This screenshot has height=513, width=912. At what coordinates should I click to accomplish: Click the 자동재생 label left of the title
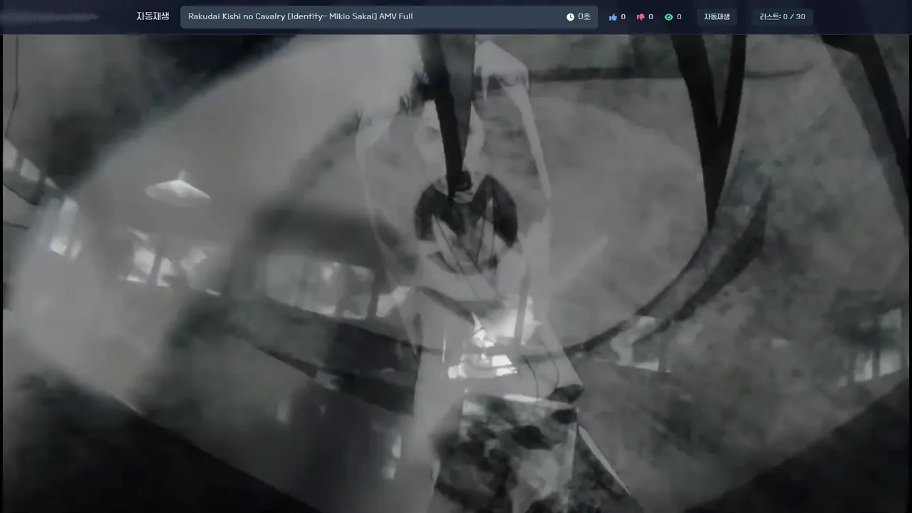(152, 16)
